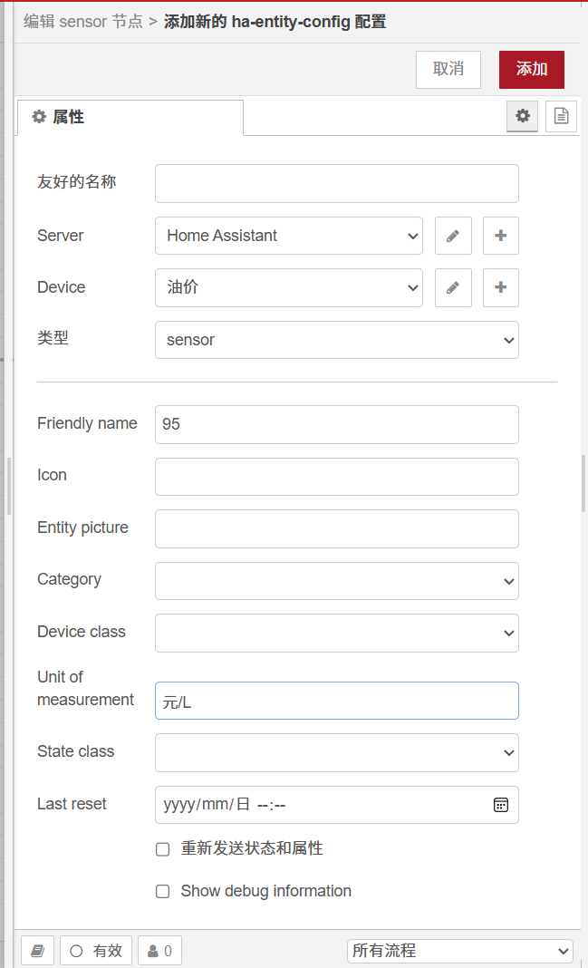The width and height of the screenshot is (588, 968).
Task: Add a new Server config
Action: pos(501,236)
